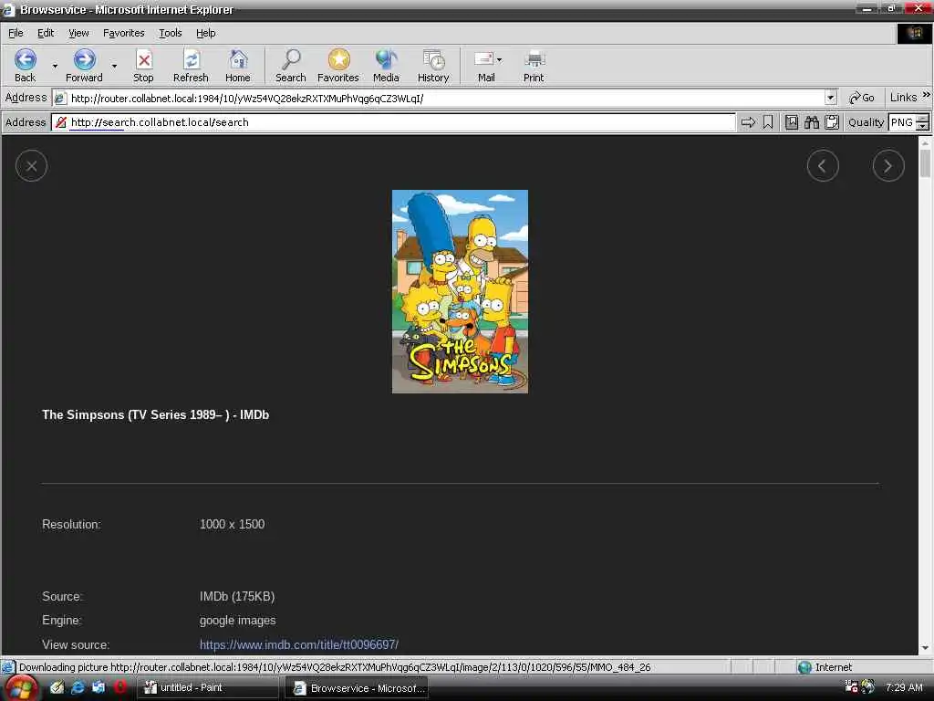The image size is (934, 701).
Task: Click The Simpsons poster thumbnail
Action: tap(460, 291)
